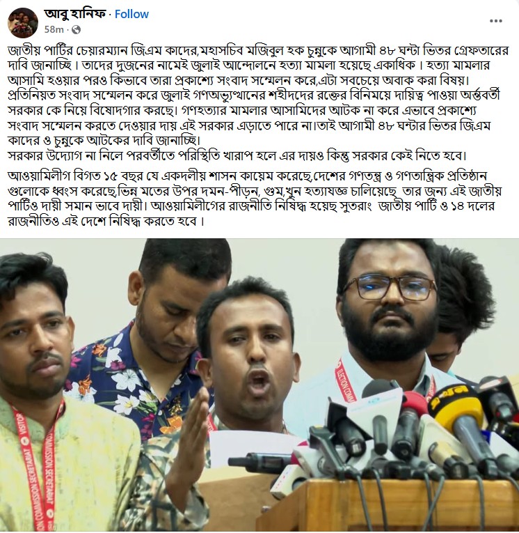Open আবু হানিফ's profile picture avatar

click(23, 22)
